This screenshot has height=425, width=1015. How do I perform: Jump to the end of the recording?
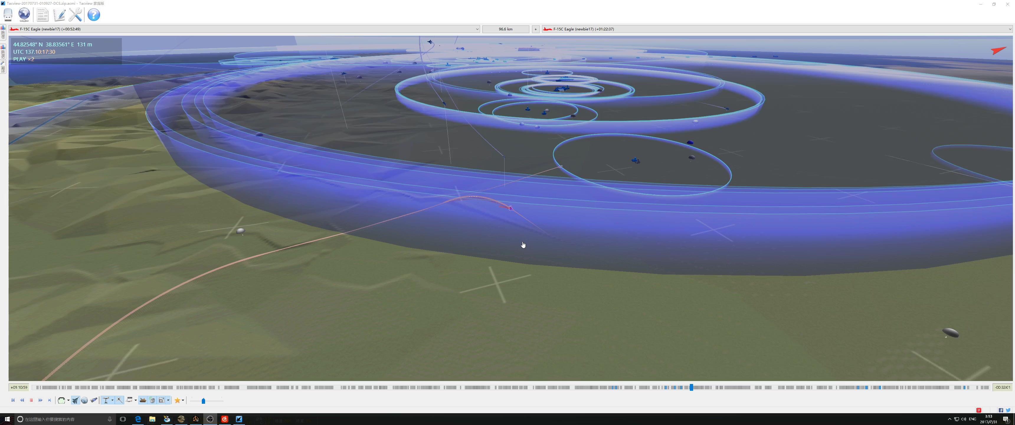click(49, 400)
